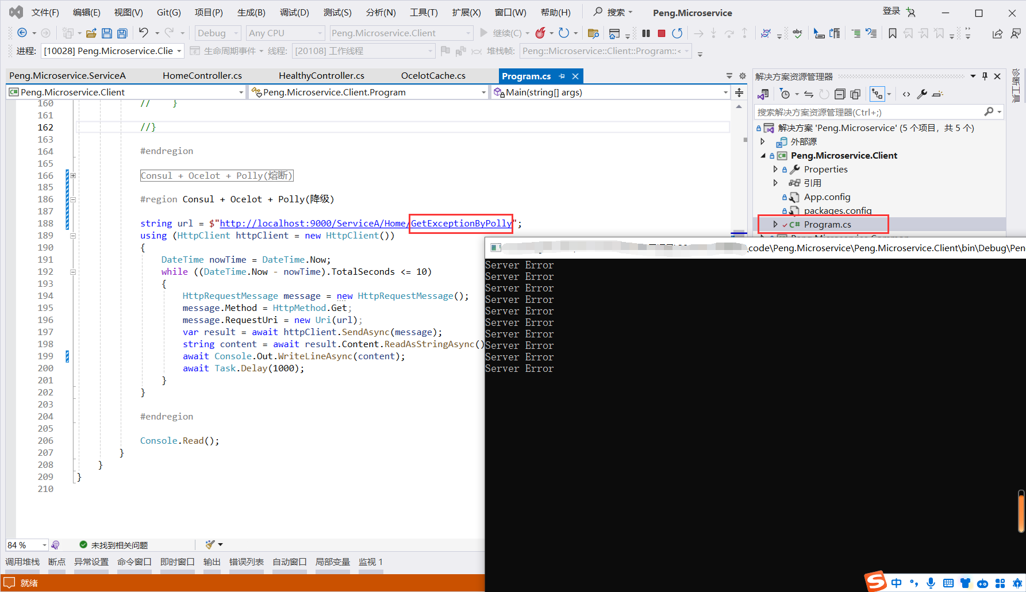
Task: Click the Live Share icon in the title bar
Action: 997,33
